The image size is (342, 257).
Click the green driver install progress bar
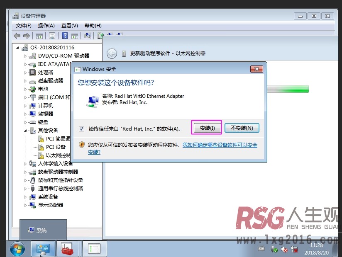click(x=288, y=89)
